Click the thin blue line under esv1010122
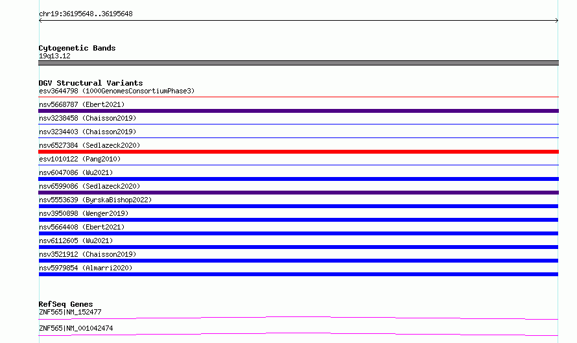Screen dimensions: 577x343 click(298, 165)
